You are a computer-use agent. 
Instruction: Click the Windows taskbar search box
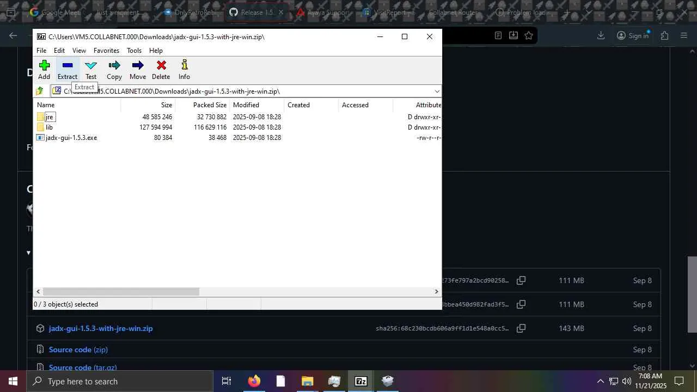click(120, 381)
